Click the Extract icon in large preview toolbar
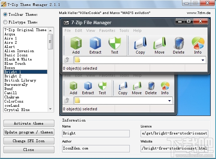This screenshot has height=159, width=216. click(x=95, y=43)
